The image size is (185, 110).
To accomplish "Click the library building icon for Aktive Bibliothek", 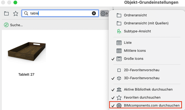I will coord(119,89).
